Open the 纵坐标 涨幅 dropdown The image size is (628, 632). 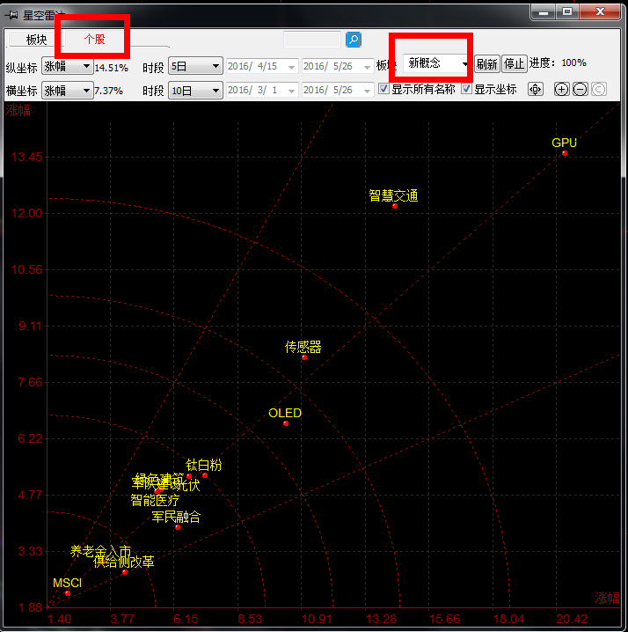[69, 66]
